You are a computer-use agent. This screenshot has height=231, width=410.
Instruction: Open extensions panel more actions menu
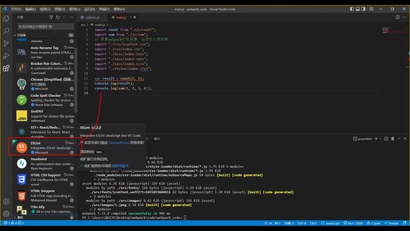coord(71,17)
